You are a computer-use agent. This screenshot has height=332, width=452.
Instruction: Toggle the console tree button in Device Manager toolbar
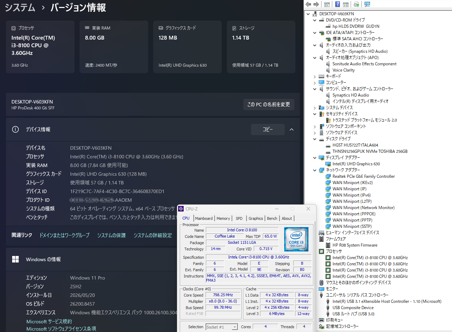click(x=327, y=5)
